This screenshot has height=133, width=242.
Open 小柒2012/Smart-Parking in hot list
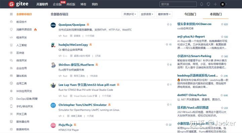pyautogui.click(x=194, y=56)
